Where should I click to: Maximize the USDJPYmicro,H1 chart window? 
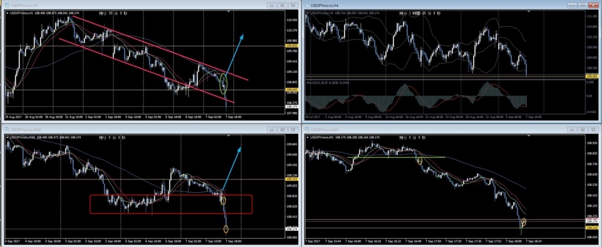(282, 5)
